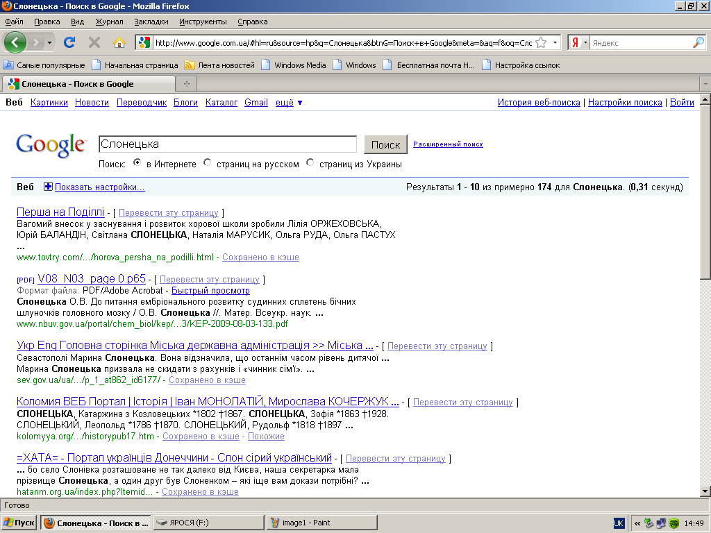This screenshot has width=711, height=533.
Task: Open the Закладки menu
Action: [151, 22]
